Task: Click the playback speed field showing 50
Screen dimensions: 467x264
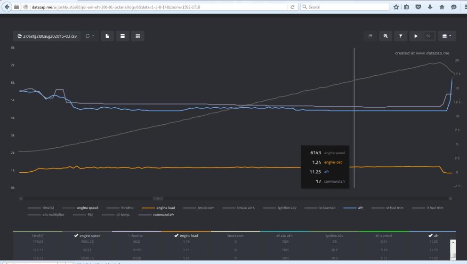Action: tap(428, 36)
